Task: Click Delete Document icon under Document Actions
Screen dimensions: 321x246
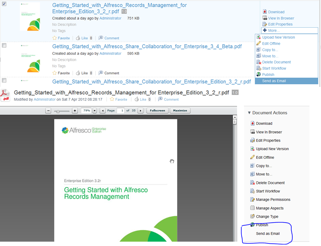Action: 252,183
